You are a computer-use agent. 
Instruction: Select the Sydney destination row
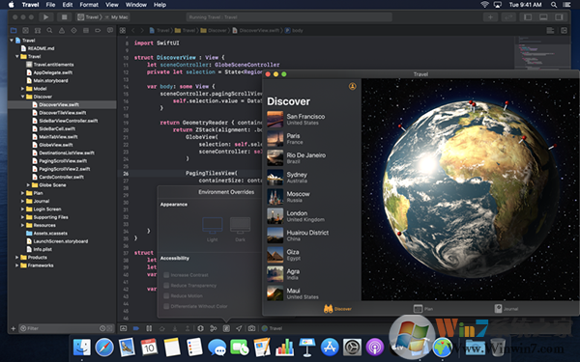pyautogui.click(x=311, y=178)
